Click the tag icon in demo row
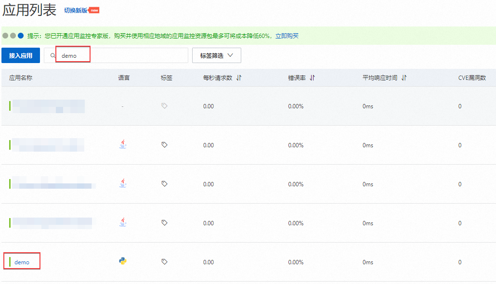The height and width of the screenshot is (284, 496). [x=165, y=261]
